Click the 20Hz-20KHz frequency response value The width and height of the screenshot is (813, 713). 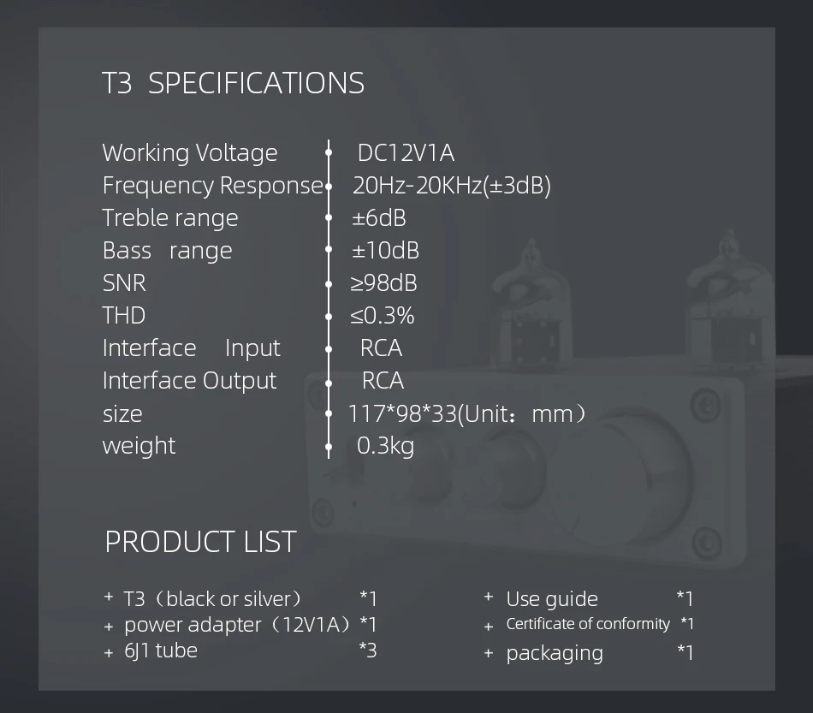451,186
